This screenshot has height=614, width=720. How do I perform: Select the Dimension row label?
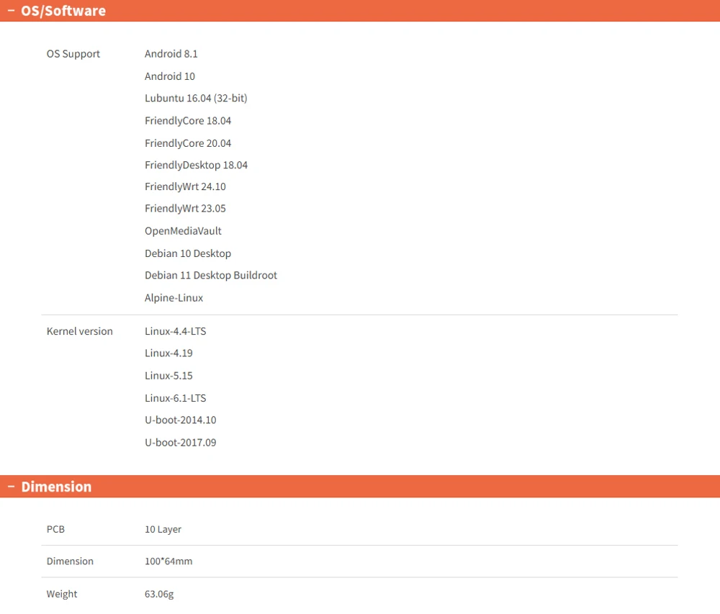coord(70,561)
